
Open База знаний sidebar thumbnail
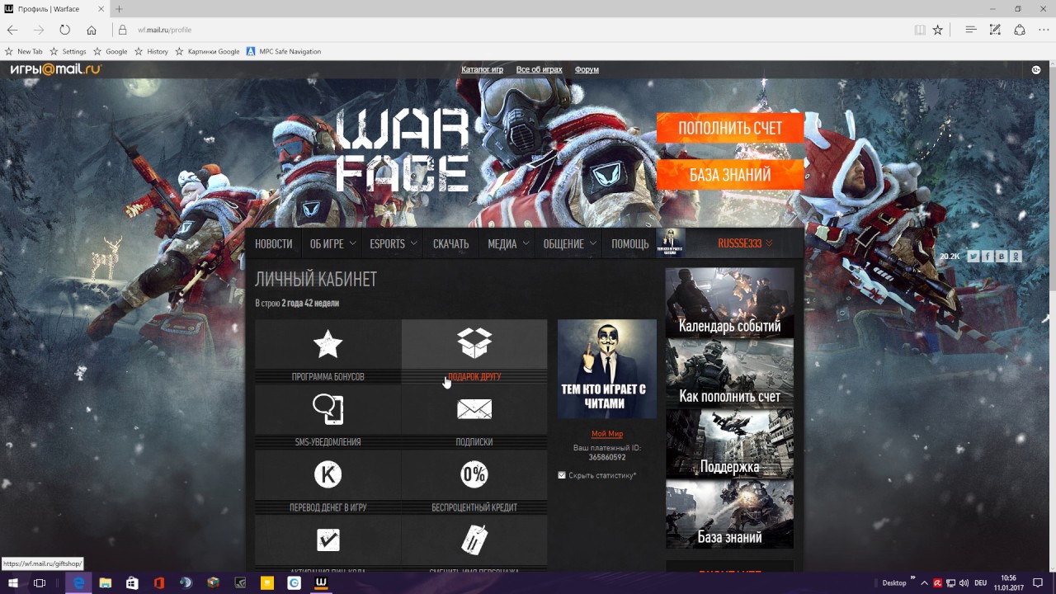[x=729, y=514]
